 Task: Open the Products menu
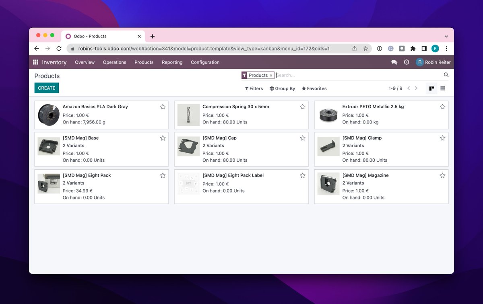144,62
